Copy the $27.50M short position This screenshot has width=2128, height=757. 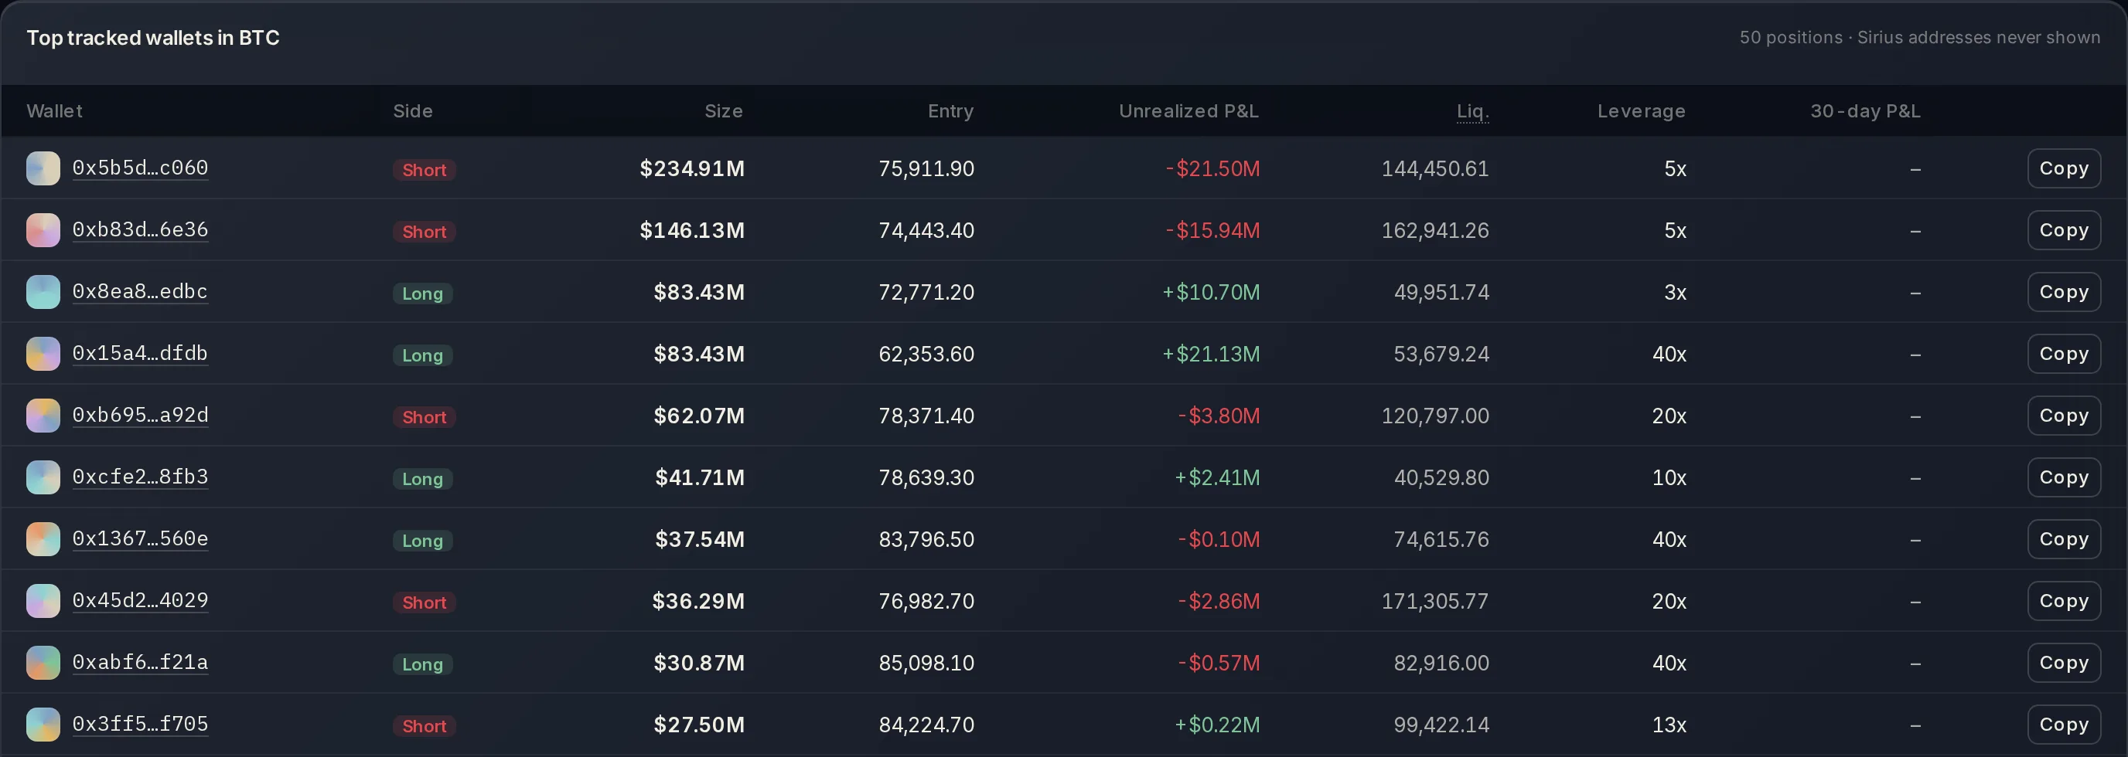pyautogui.click(x=2064, y=725)
